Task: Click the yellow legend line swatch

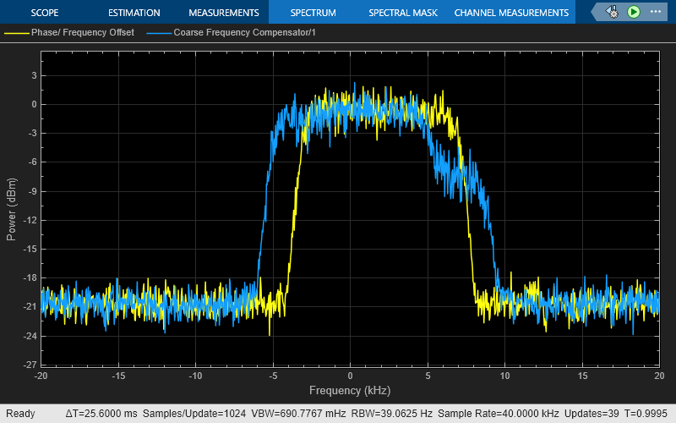Action: point(16,33)
